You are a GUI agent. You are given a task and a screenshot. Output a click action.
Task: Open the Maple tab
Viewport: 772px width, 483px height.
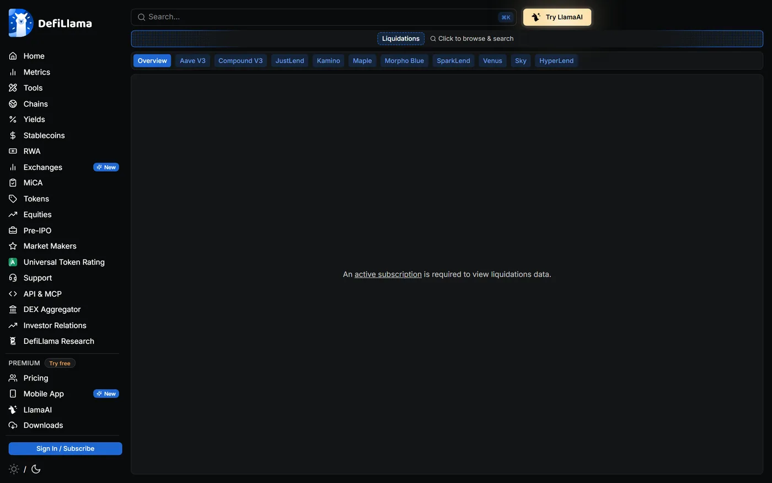pyautogui.click(x=362, y=61)
